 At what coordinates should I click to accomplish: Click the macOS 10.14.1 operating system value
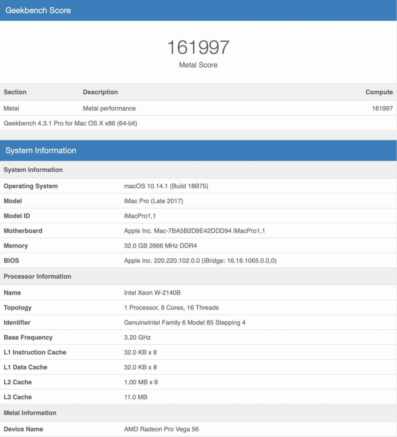(166, 186)
